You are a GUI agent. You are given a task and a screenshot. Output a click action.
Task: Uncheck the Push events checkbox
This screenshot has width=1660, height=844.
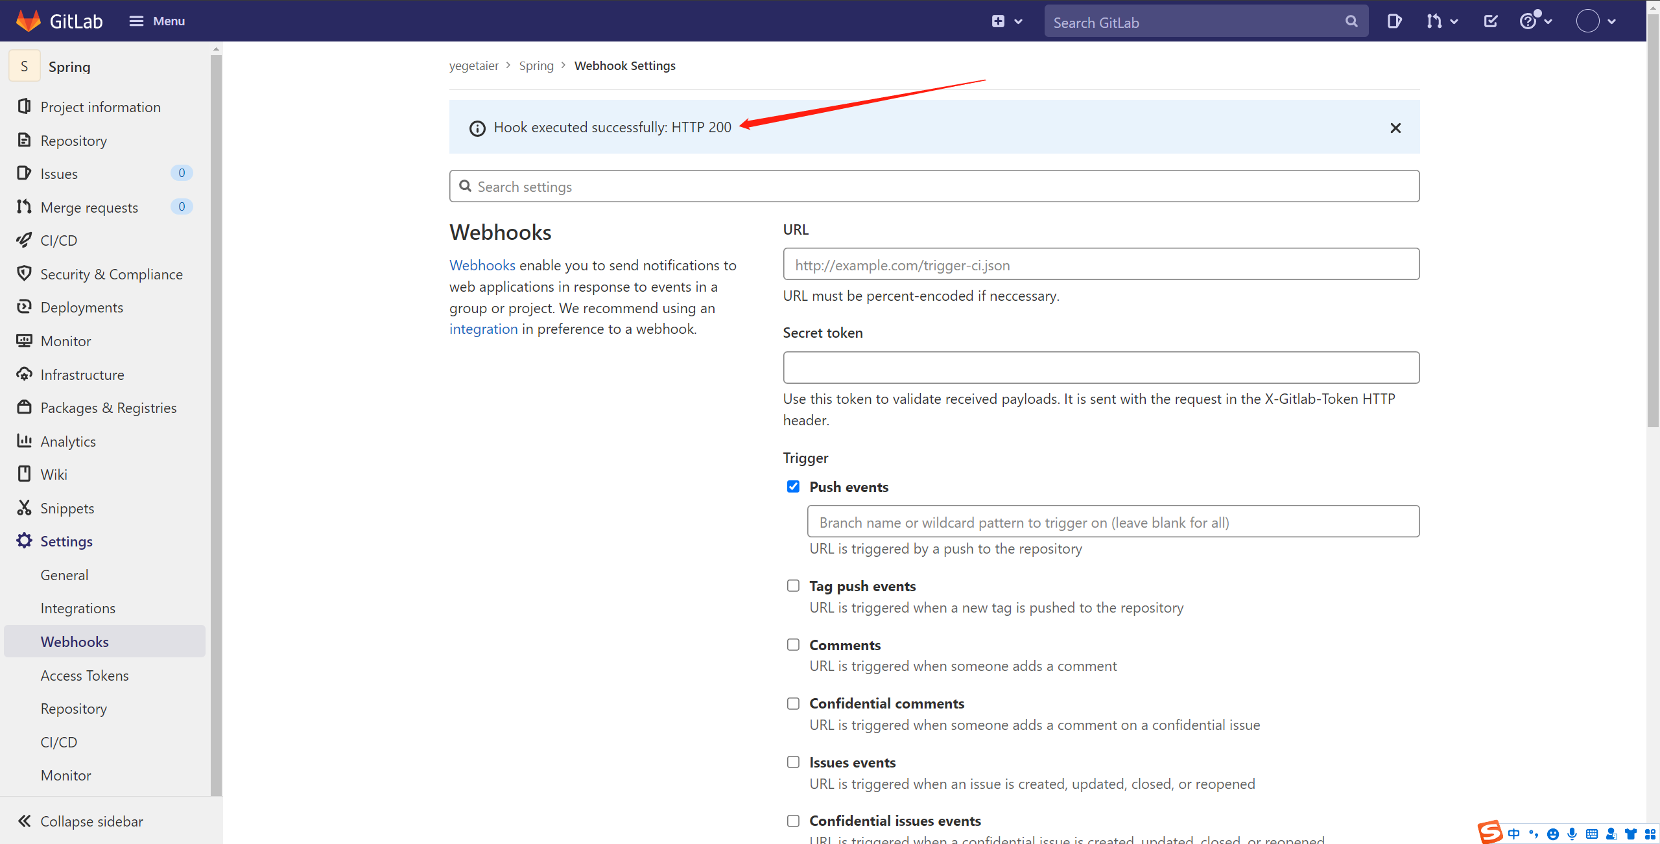793,486
